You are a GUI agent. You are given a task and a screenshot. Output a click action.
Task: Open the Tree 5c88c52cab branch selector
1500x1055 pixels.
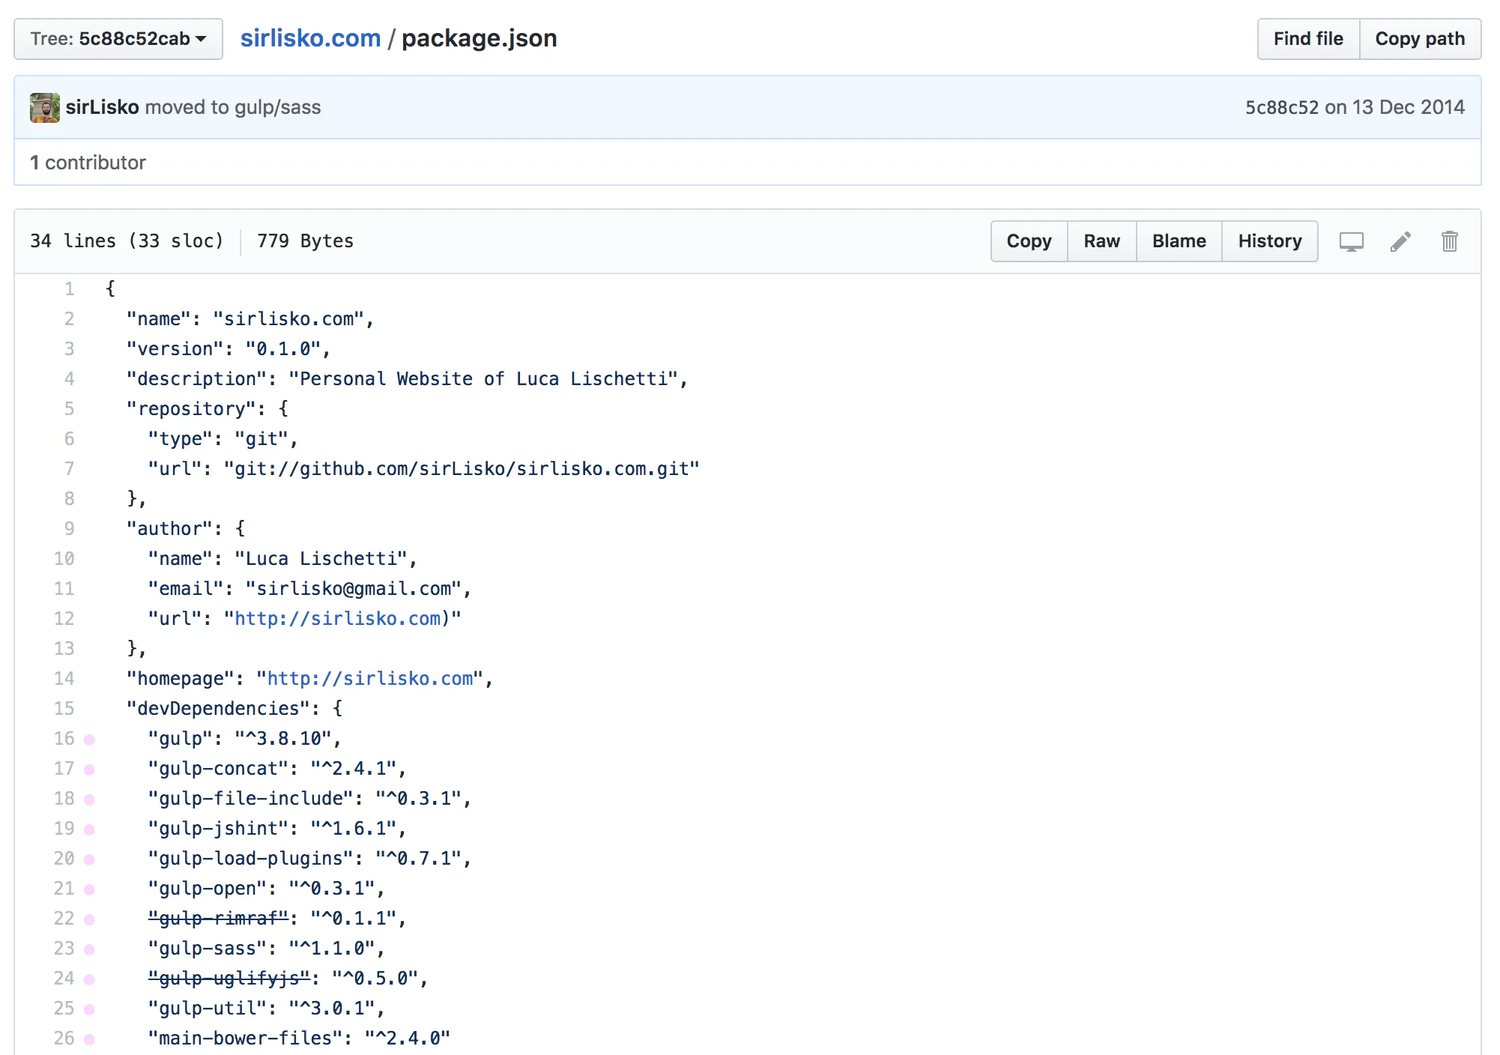coord(118,38)
